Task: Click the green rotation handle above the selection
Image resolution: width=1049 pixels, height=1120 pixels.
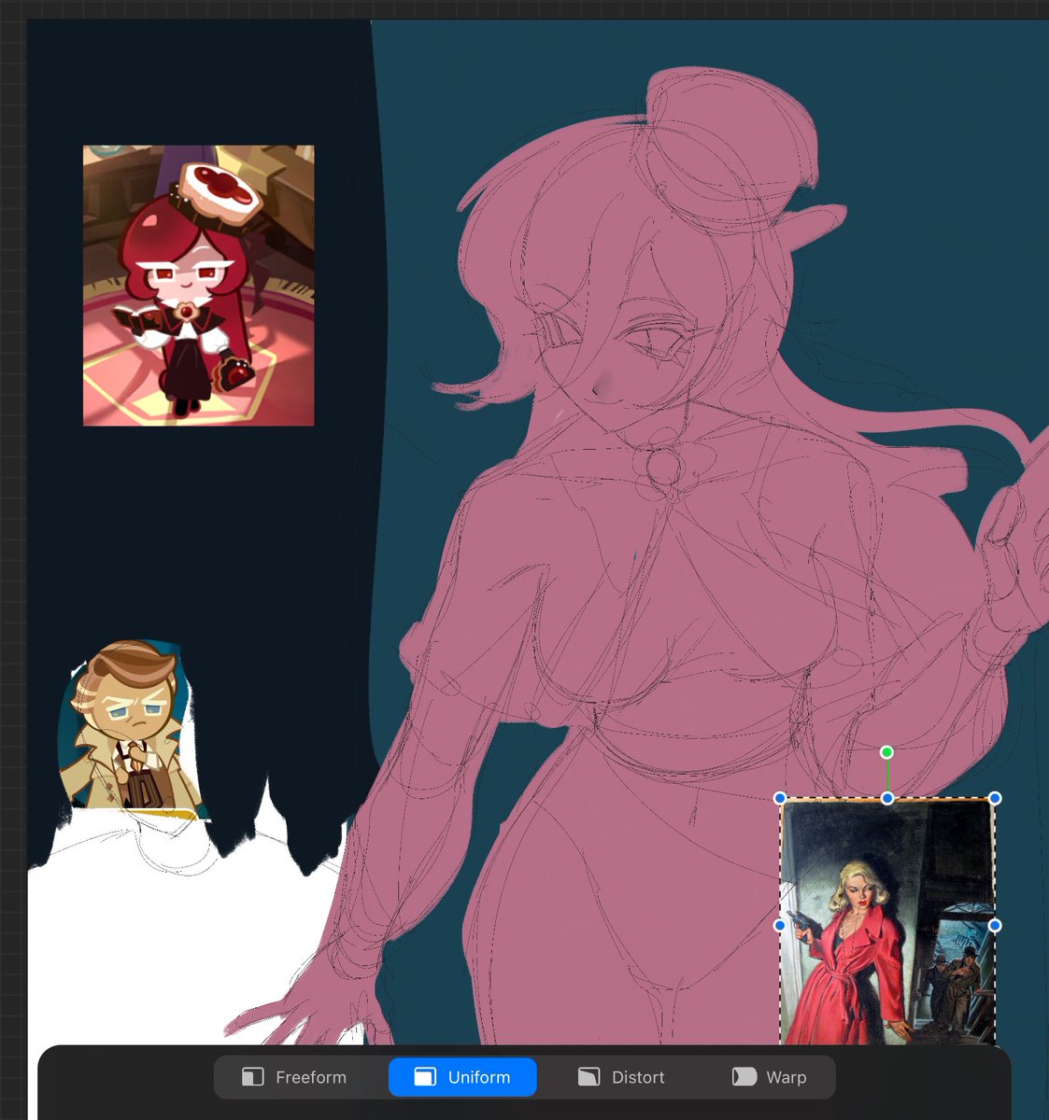Action: point(887,752)
